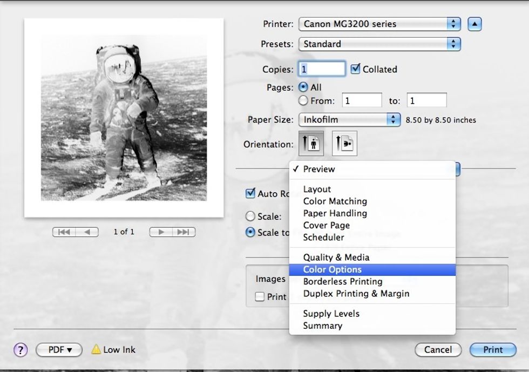Click the Print button

[x=492, y=350]
